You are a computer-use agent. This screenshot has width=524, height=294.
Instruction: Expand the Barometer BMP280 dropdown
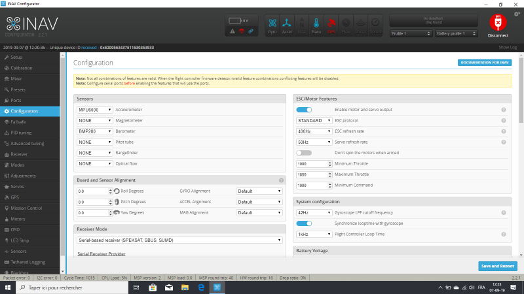tap(95, 131)
